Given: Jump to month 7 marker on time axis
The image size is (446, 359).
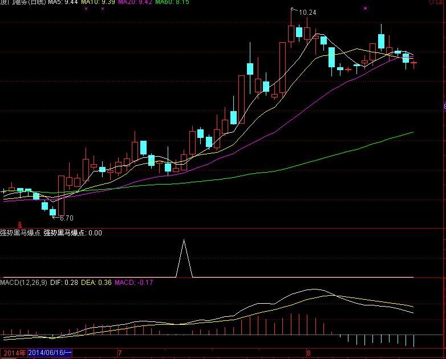Looking at the screenshot, I should point(120,353).
